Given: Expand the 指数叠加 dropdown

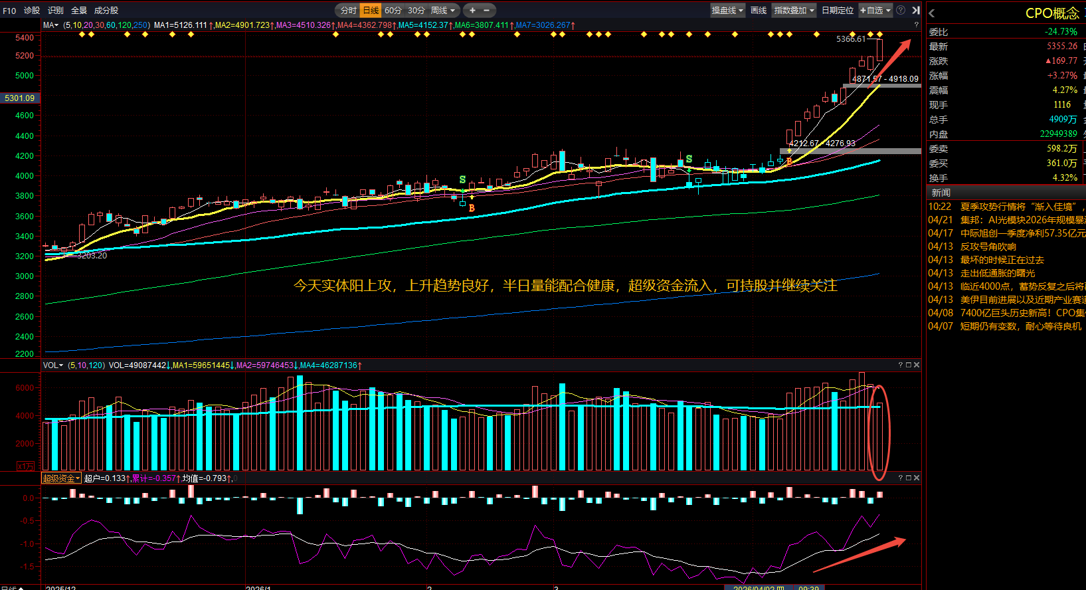Looking at the screenshot, I should coord(794,11).
